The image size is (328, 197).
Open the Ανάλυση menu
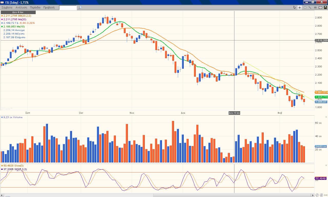click(x=21, y=7)
